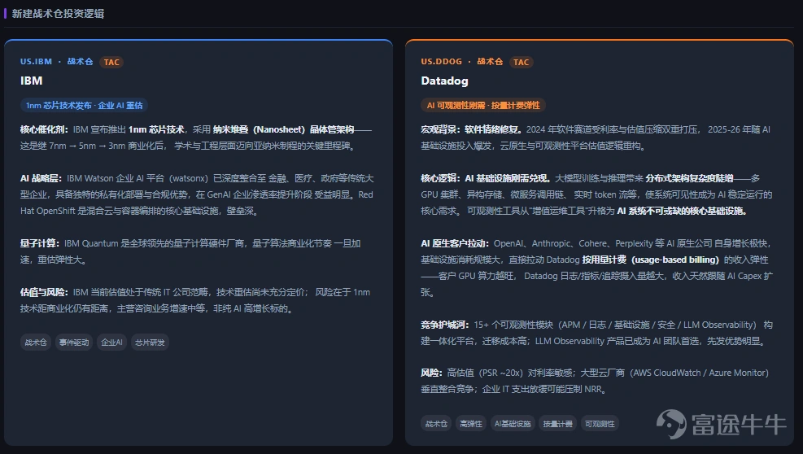Select the 高弹性 tag
803x454 pixels.
tap(471, 424)
